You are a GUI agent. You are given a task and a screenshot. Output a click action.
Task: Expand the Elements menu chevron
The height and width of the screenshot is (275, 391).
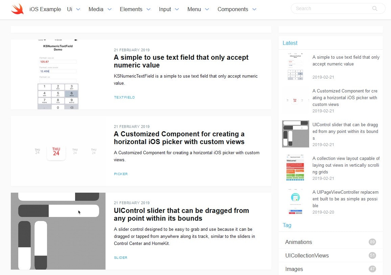148,9
